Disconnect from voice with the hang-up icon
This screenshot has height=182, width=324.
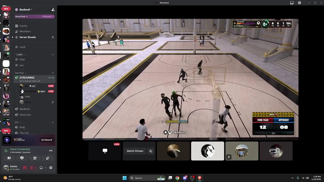(x=51, y=151)
